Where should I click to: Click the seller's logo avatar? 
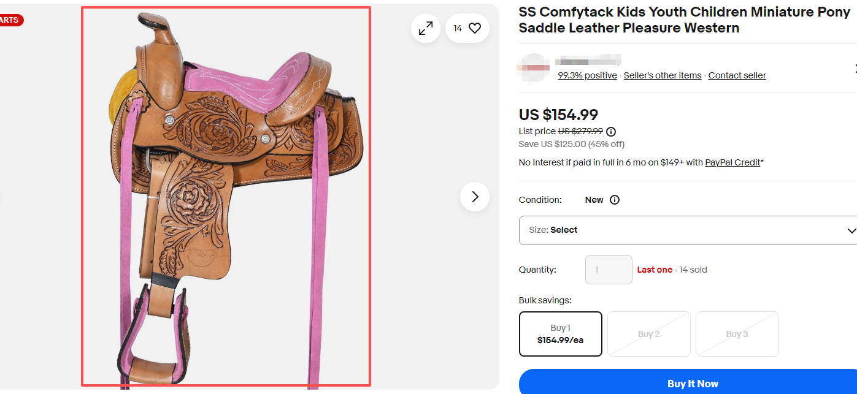point(532,67)
